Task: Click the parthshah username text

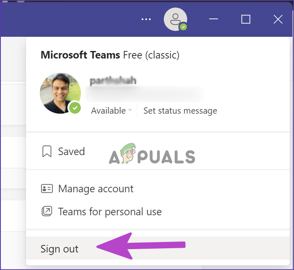Action: (113, 81)
